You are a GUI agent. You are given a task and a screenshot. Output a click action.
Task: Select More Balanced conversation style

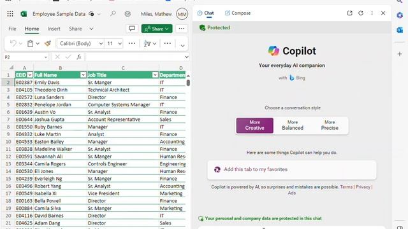point(293,125)
